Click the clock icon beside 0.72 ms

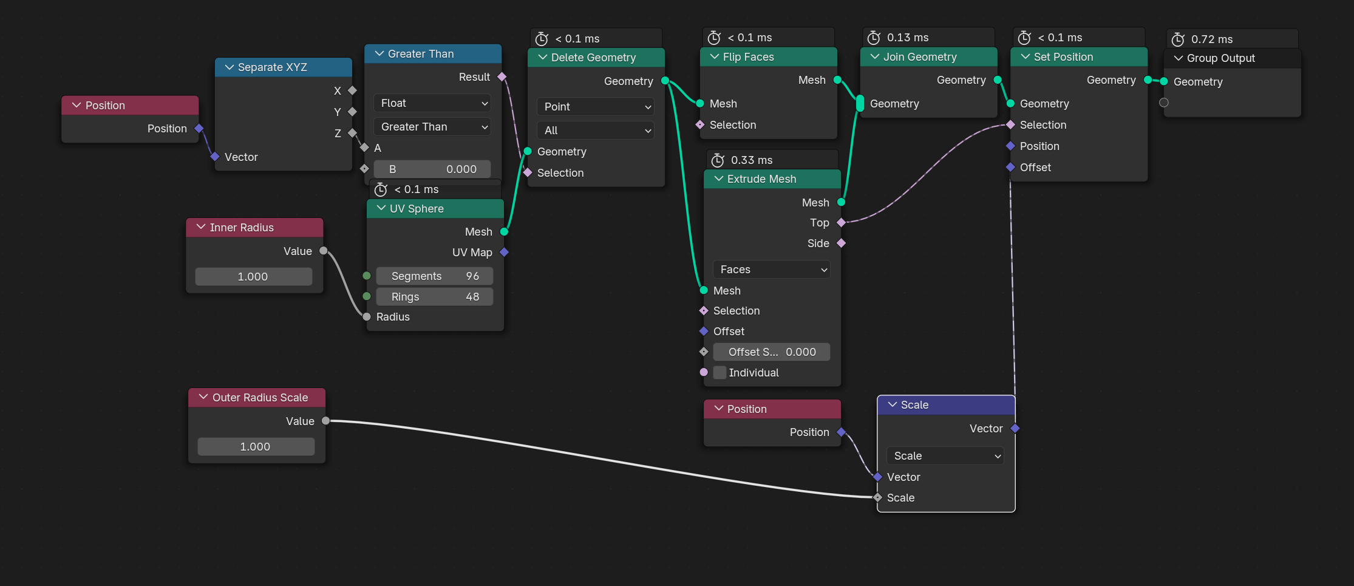[1178, 39]
